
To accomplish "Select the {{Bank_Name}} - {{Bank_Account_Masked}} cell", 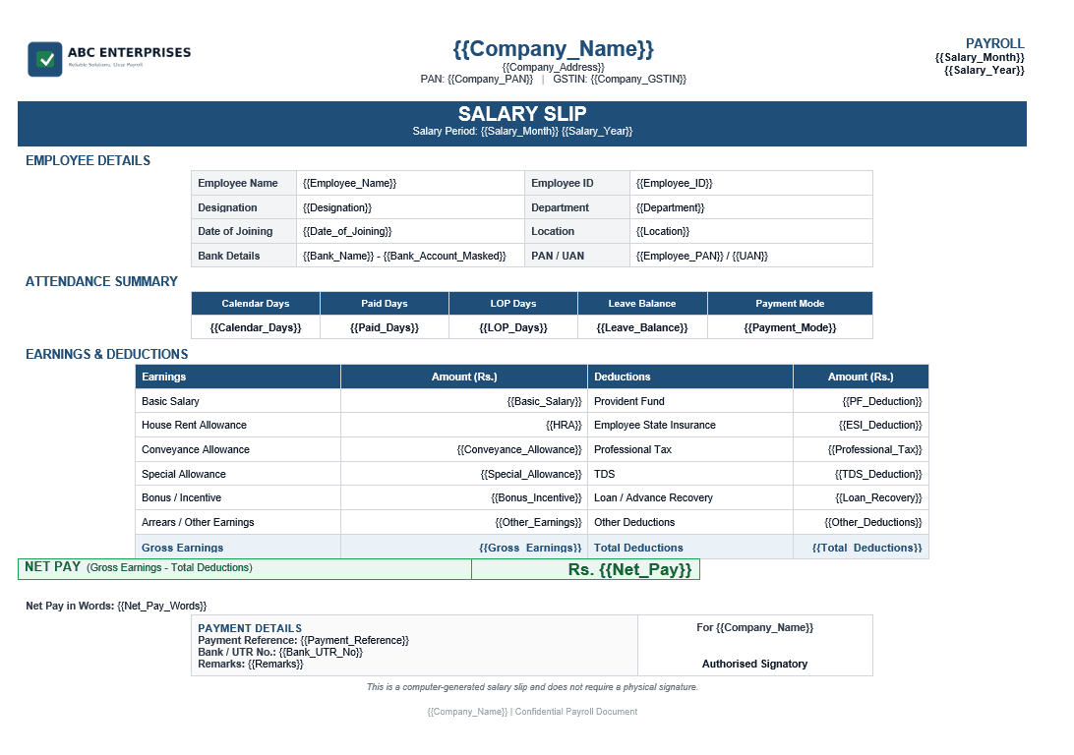I will click(410, 256).
